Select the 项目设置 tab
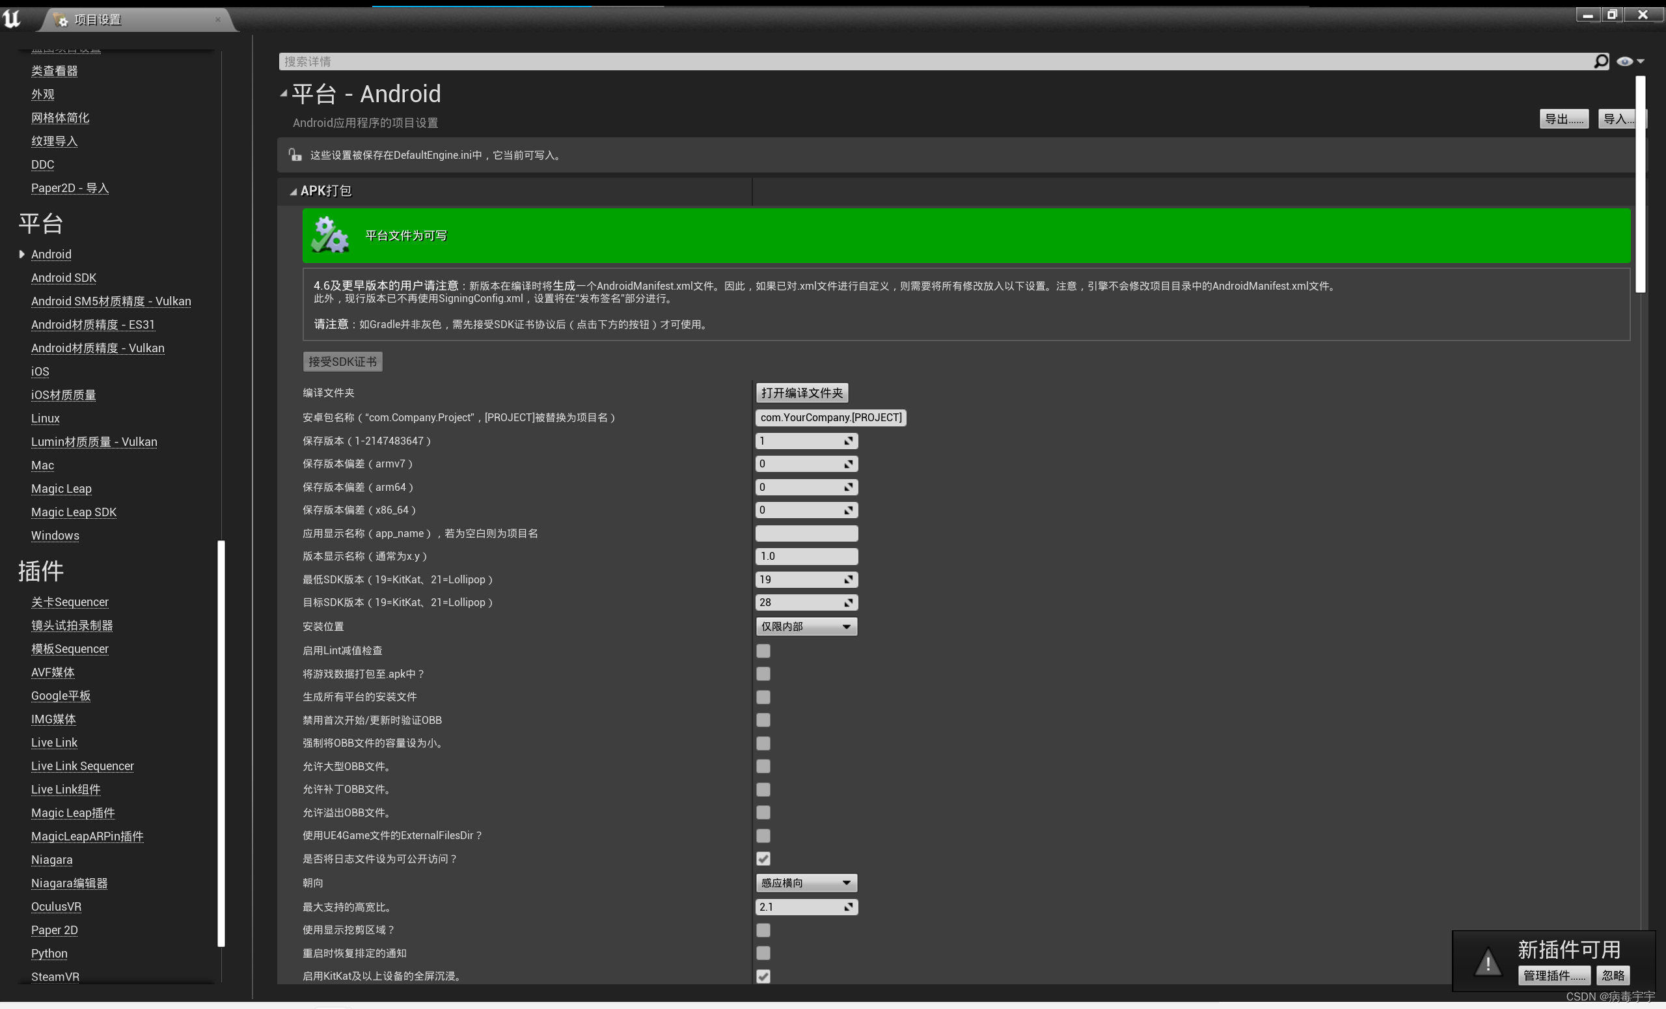The width and height of the screenshot is (1666, 1009). 98,20
